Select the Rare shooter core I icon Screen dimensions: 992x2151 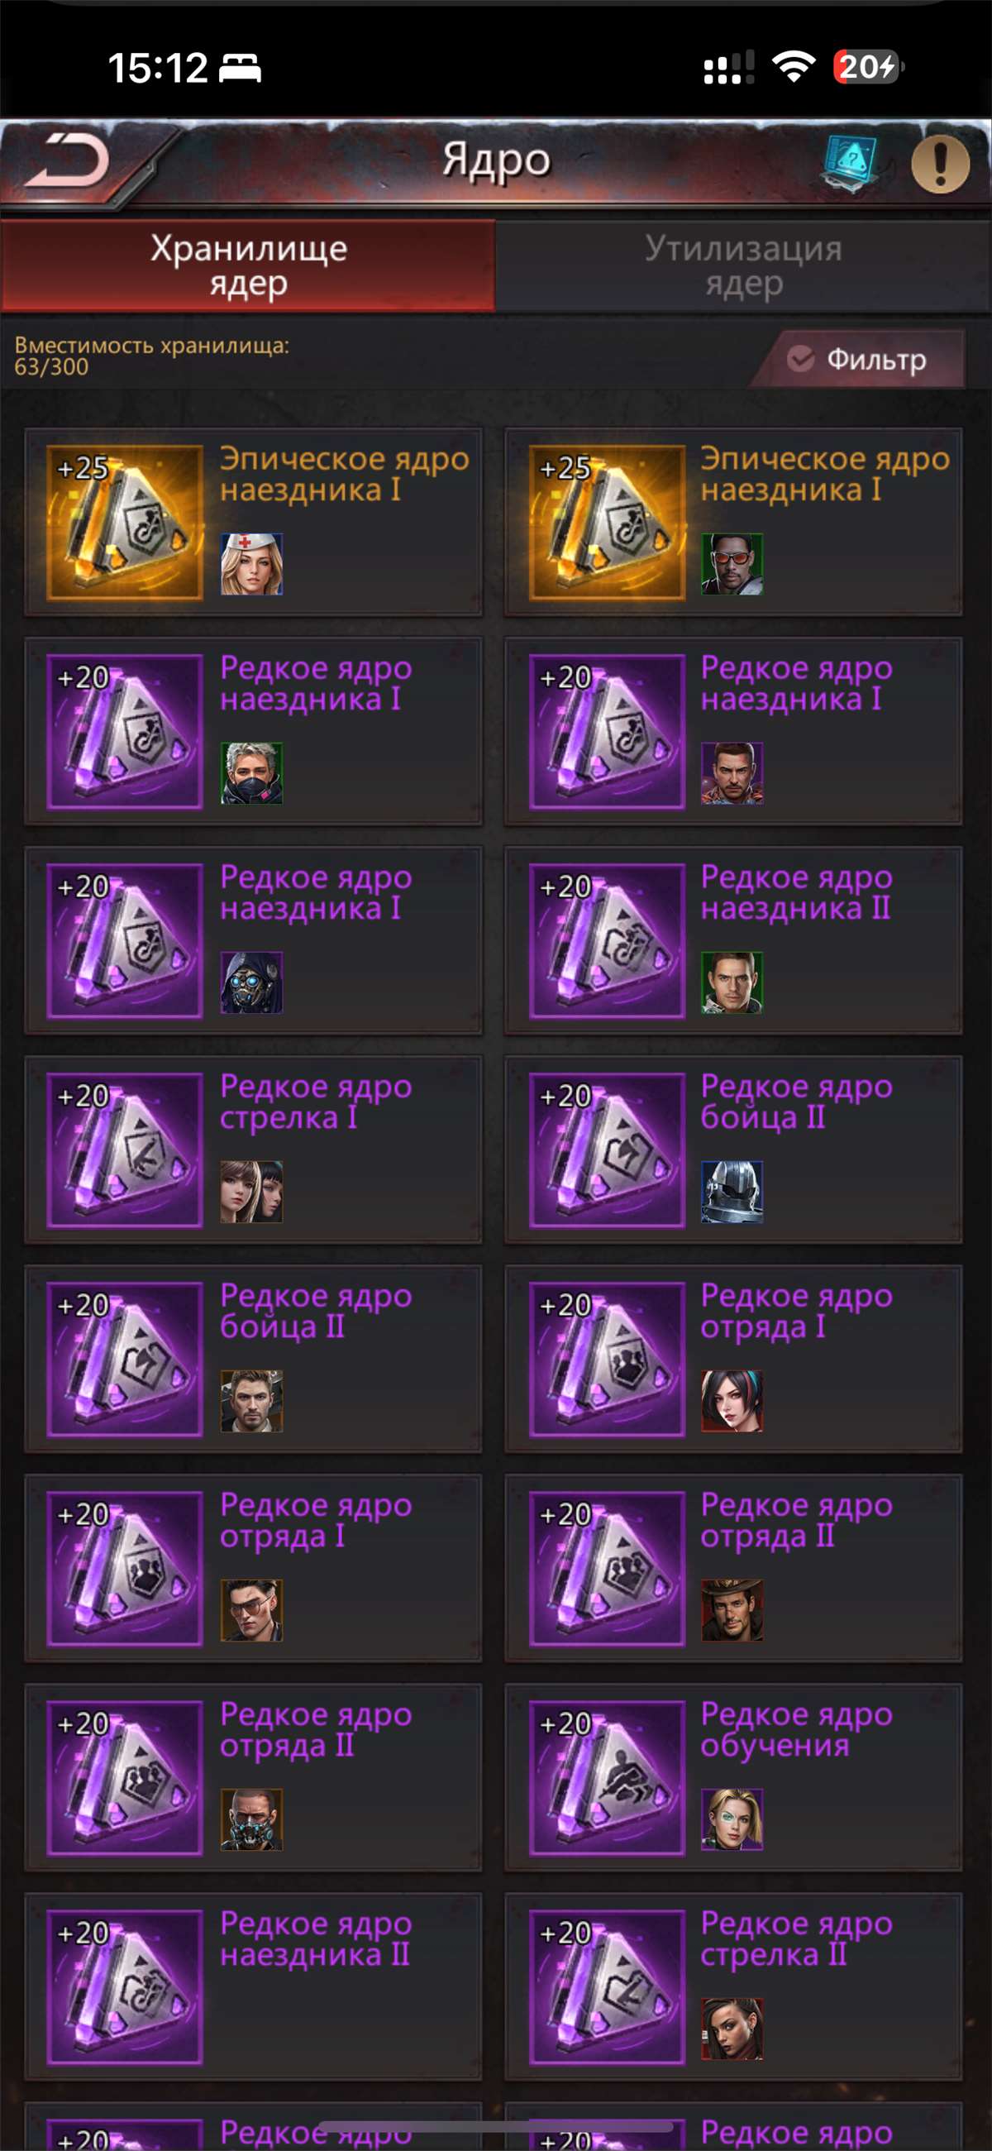tap(126, 1150)
